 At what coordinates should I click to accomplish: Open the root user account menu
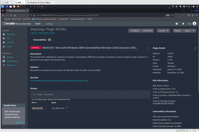[192, 24]
